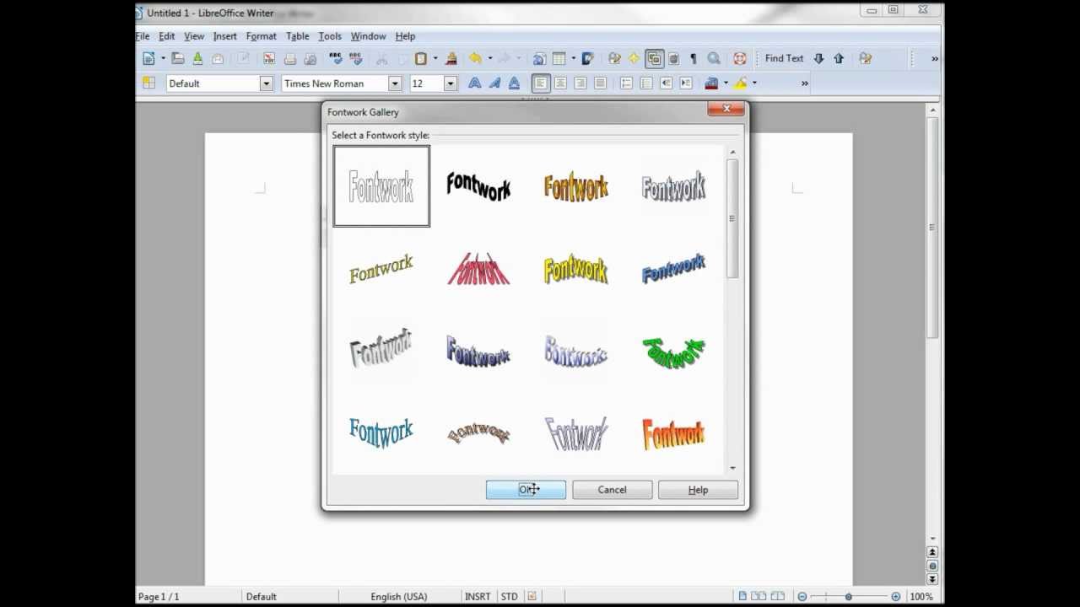This screenshot has width=1080, height=607.
Task: Click Find Previous up arrow
Action: click(839, 58)
